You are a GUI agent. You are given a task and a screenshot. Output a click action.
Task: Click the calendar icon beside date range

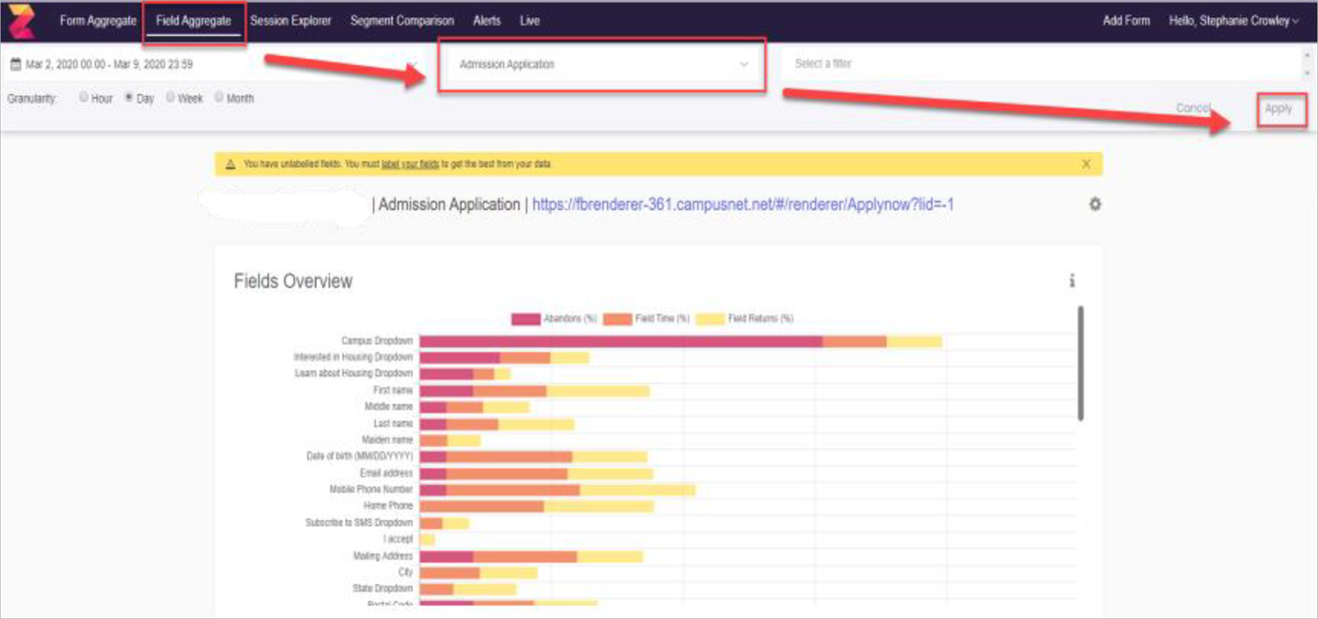15,65
